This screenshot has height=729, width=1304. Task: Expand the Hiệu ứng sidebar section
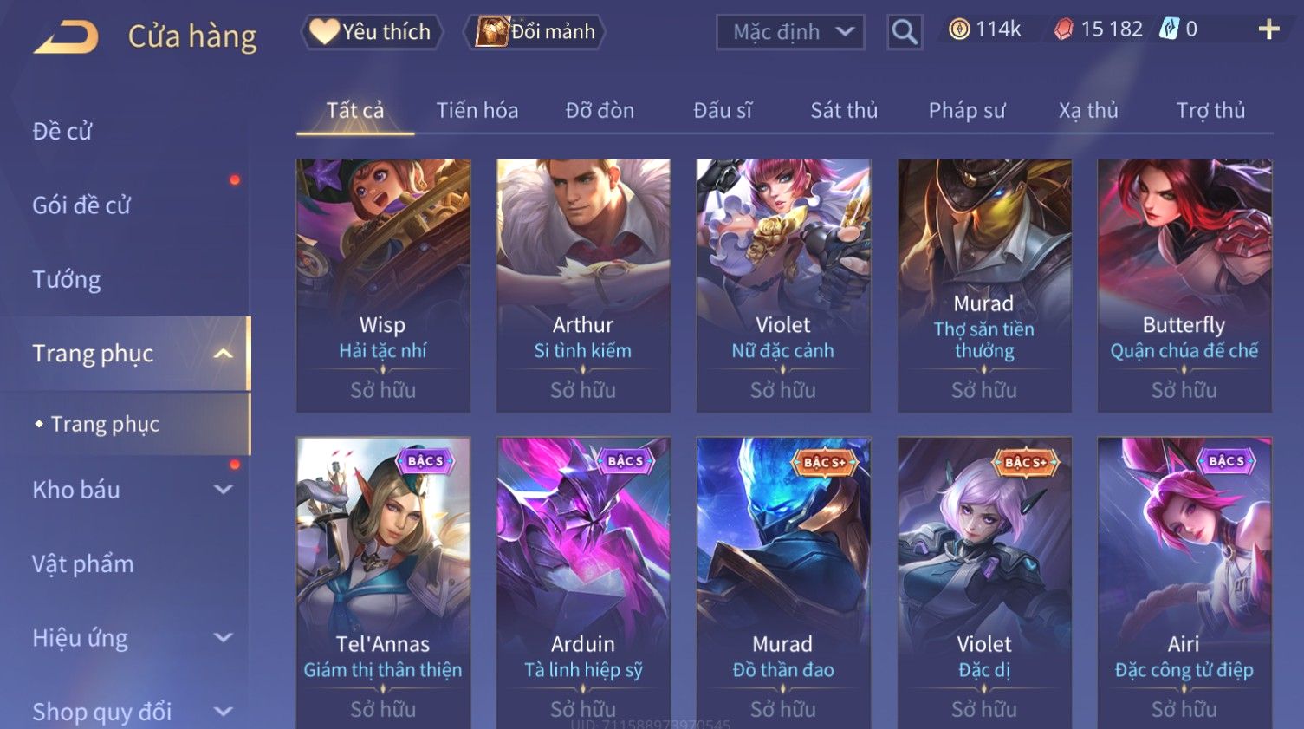pos(223,638)
